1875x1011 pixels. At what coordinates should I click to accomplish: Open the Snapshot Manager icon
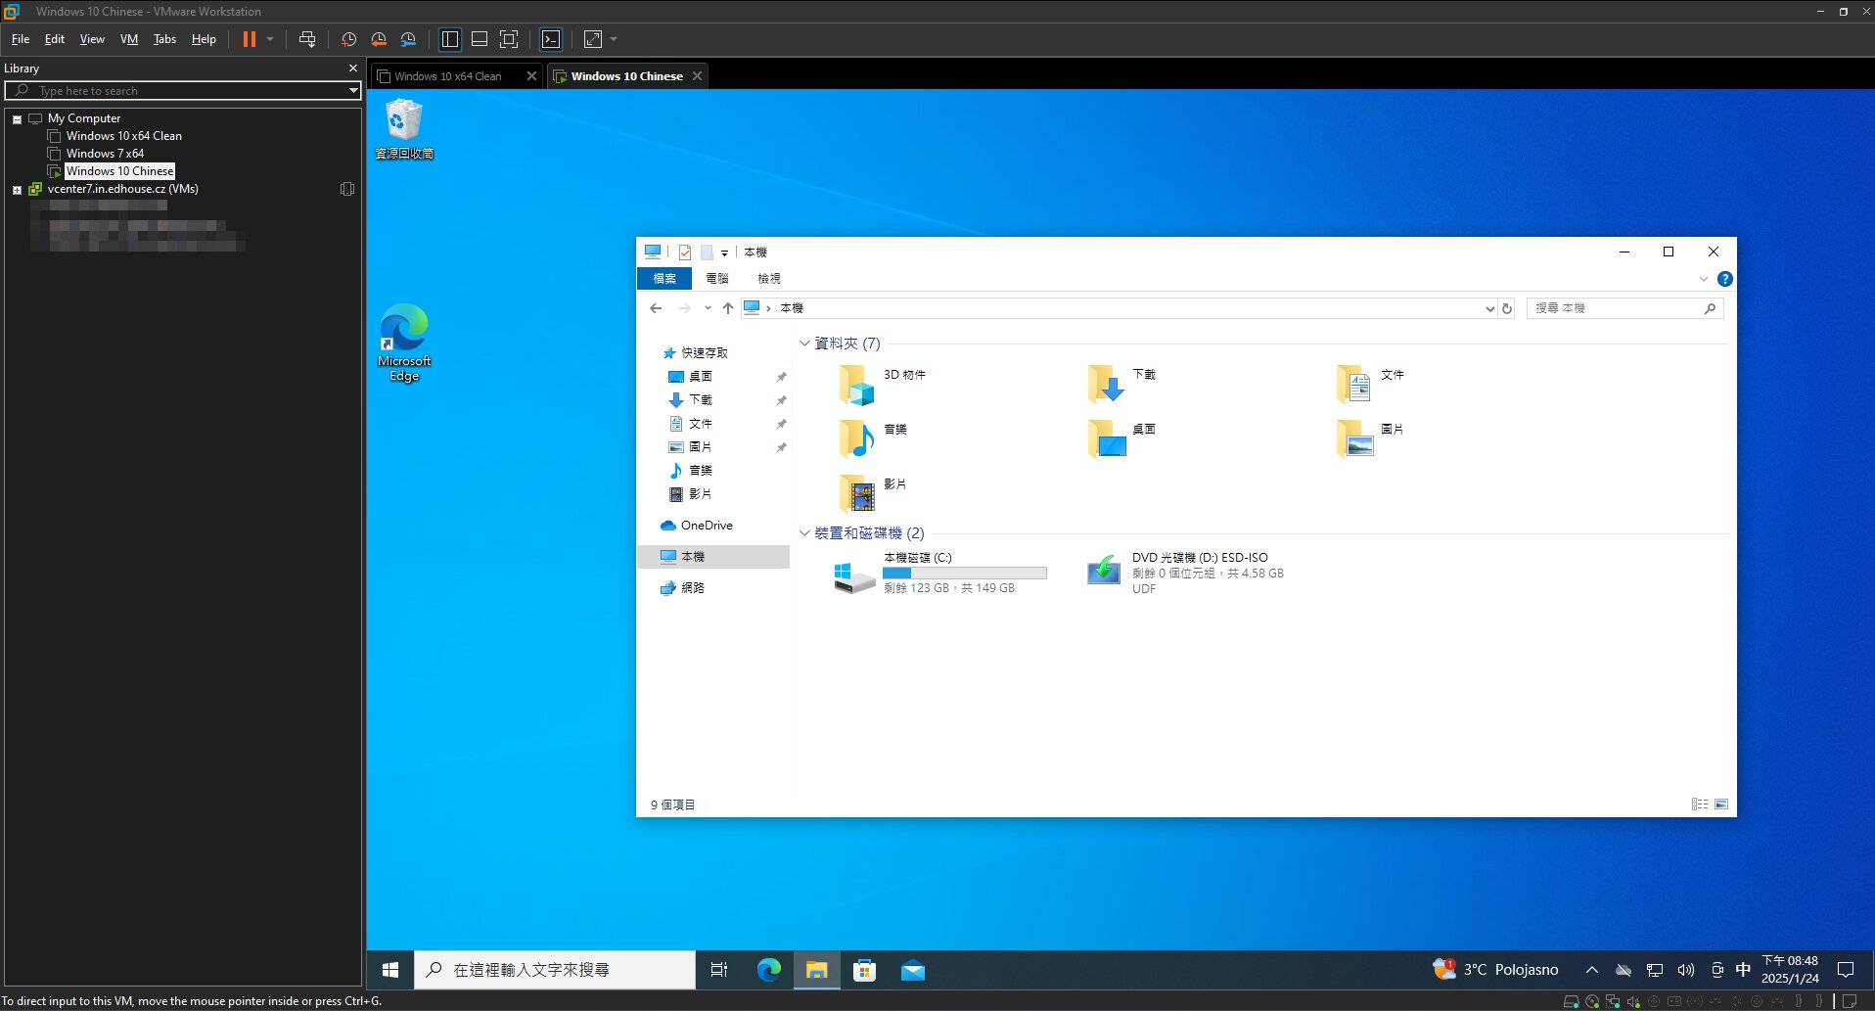(408, 39)
